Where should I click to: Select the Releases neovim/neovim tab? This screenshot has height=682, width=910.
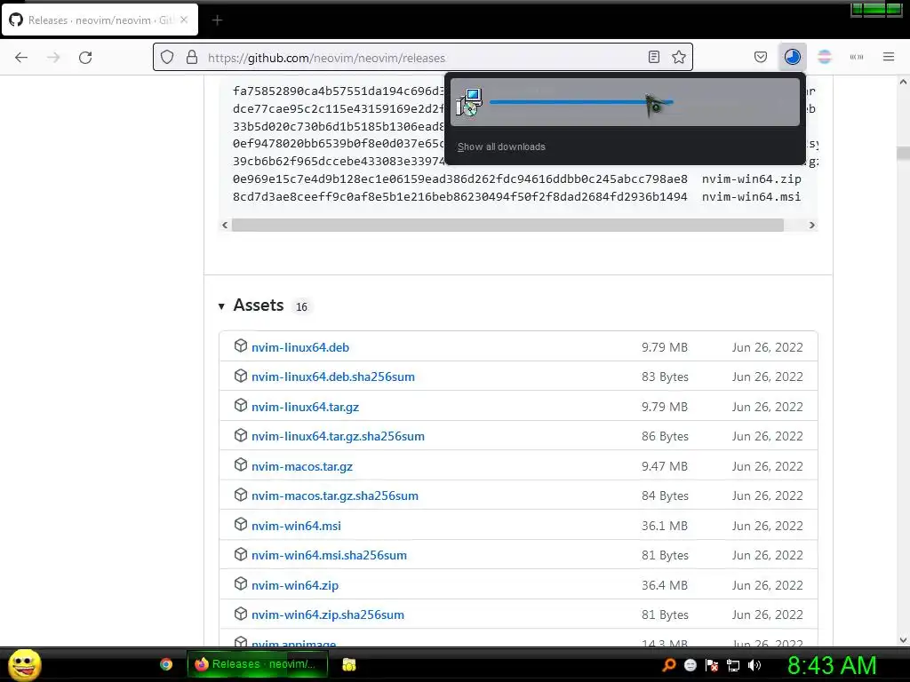pyautogui.click(x=100, y=20)
